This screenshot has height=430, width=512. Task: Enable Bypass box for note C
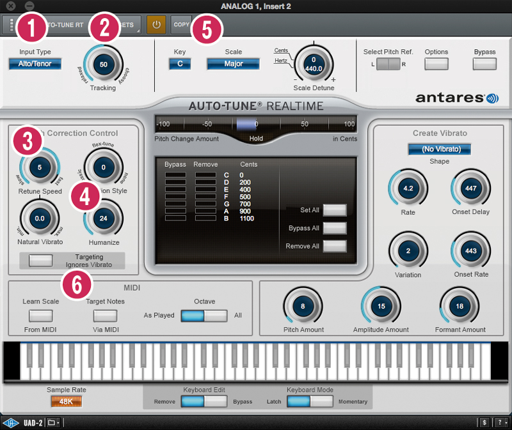175,174
